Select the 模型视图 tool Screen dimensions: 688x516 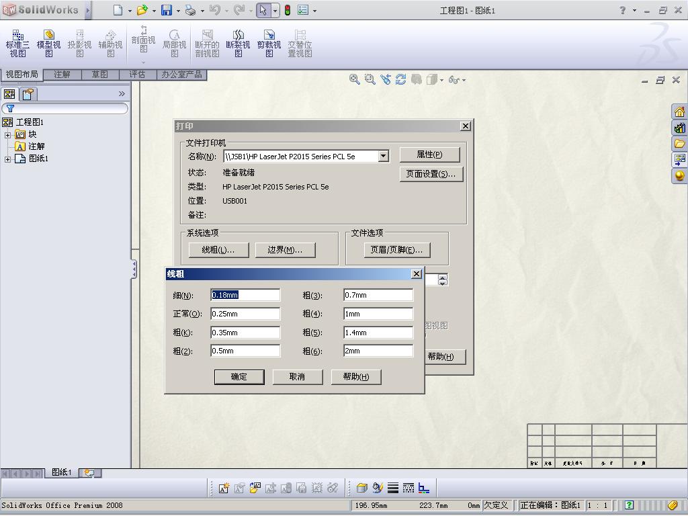click(48, 44)
